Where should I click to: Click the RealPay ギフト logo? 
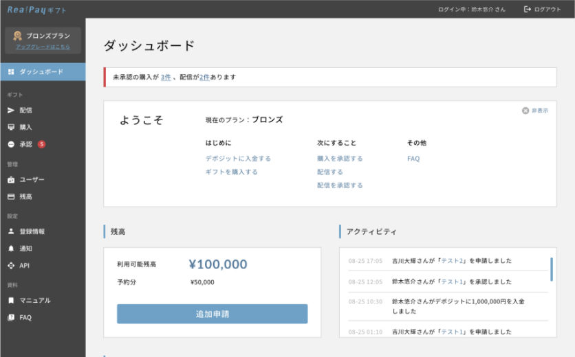(x=36, y=10)
